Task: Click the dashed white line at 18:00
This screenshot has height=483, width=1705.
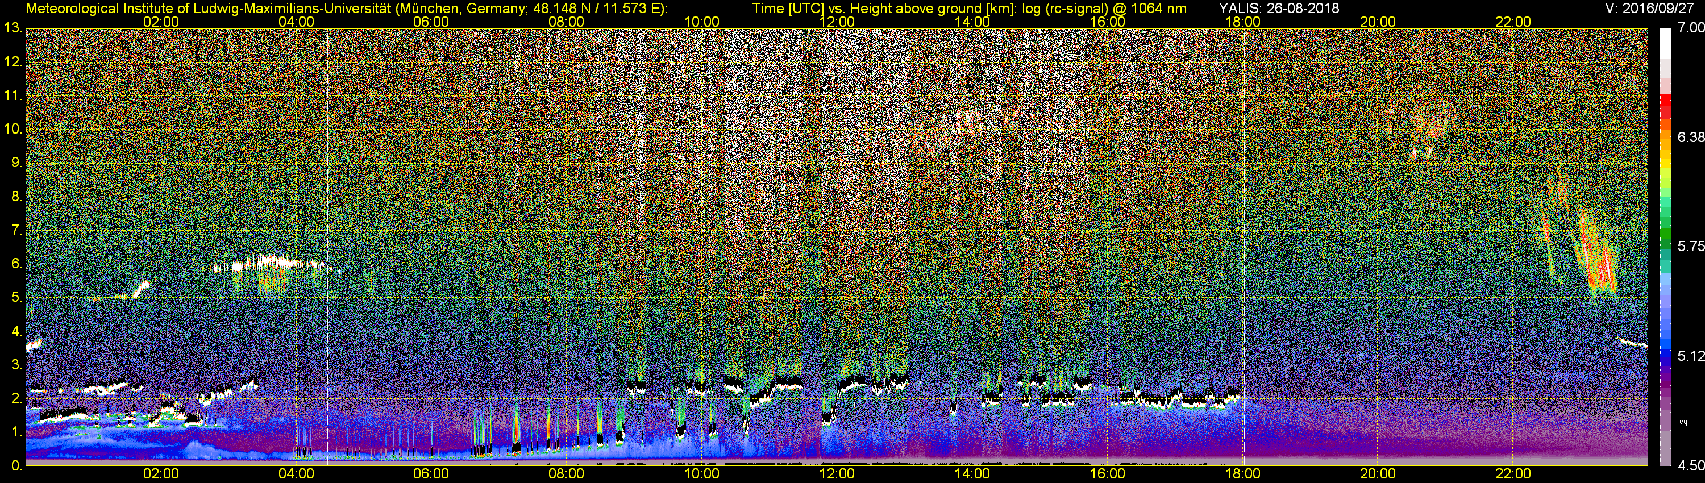Action: tap(1244, 247)
